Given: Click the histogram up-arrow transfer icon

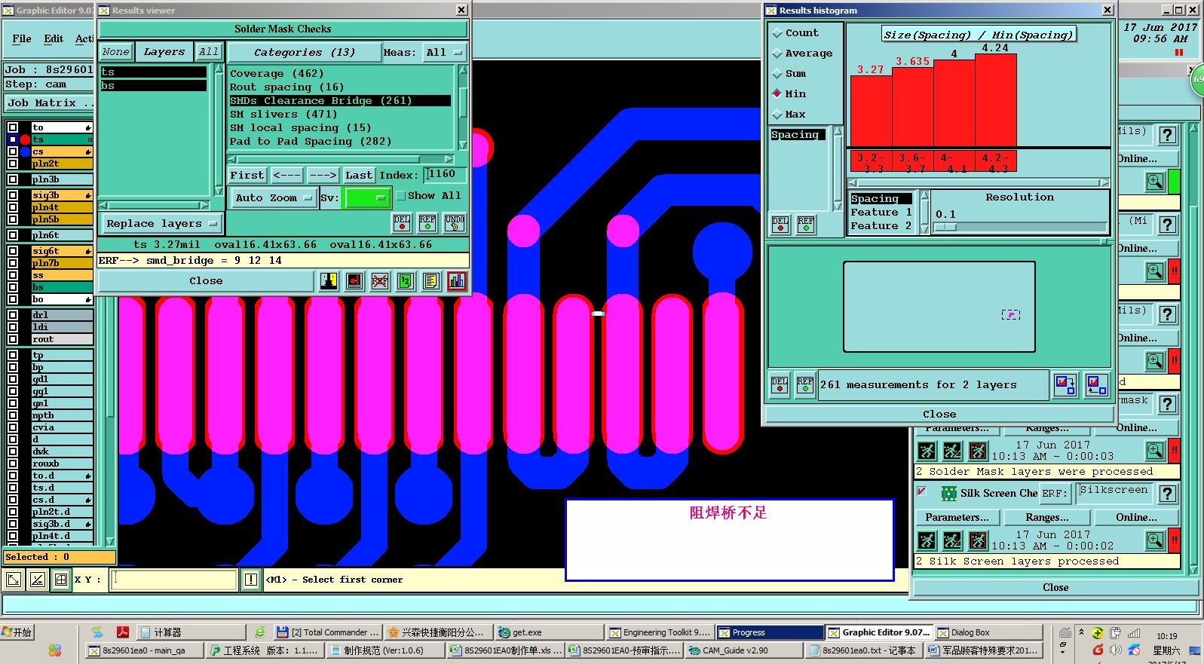Looking at the screenshot, I should pyautogui.click(x=1097, y=385).
